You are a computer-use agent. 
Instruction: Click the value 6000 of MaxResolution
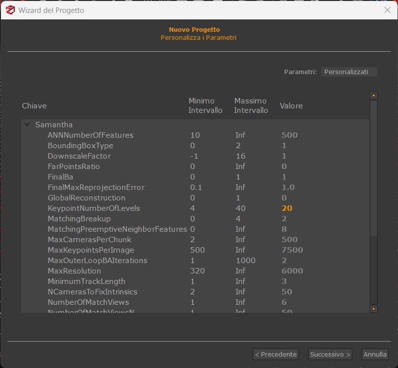(x=292, y=271)
